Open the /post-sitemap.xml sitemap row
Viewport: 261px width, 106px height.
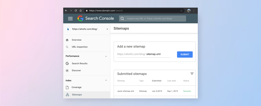[126, 91]
